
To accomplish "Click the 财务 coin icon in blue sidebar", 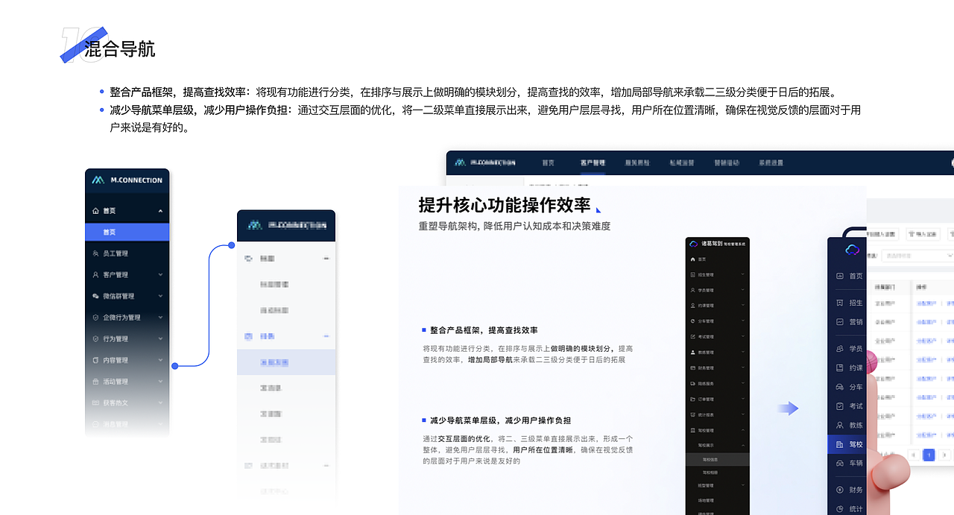I will pyautogui.click(x=840, y=490).
